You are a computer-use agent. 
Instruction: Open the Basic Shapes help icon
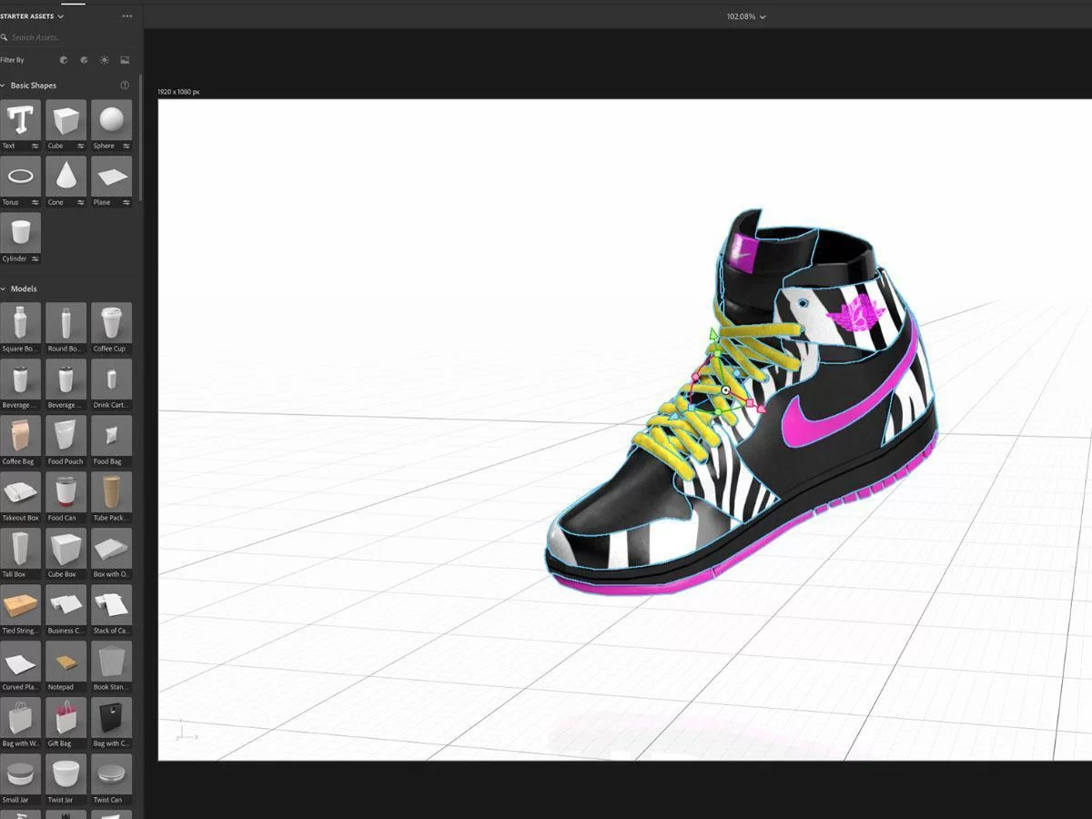(x=125, y=86)
